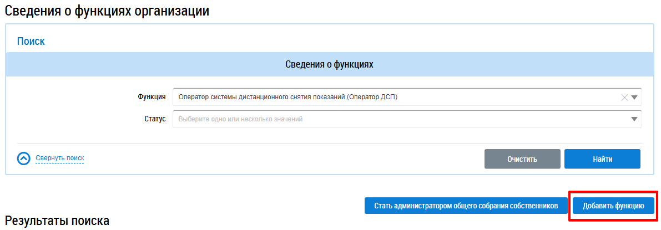The image size is (661, 230).
Task: Click blank space right of Свернуть поиск
Action: coord(277,159)
